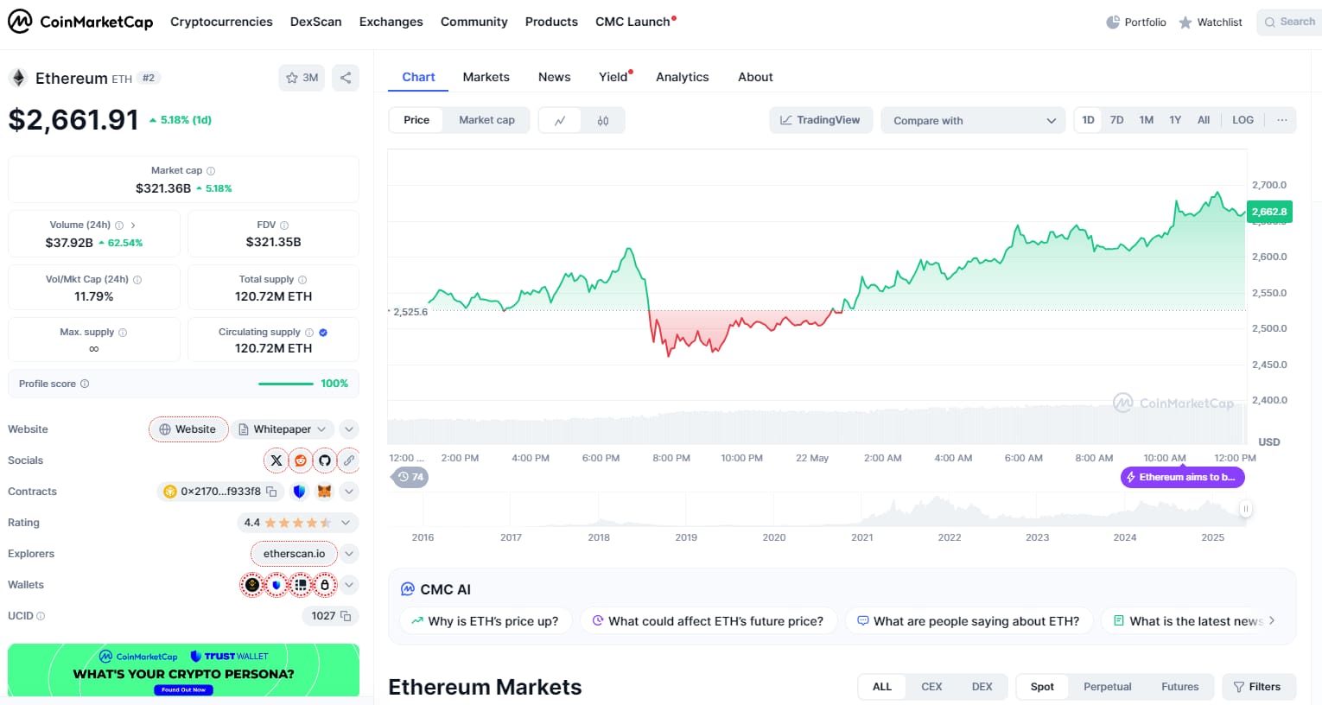Set chart range to 1D
1322x705 pixels.
pyautogui.click(x=1089, y=120)
